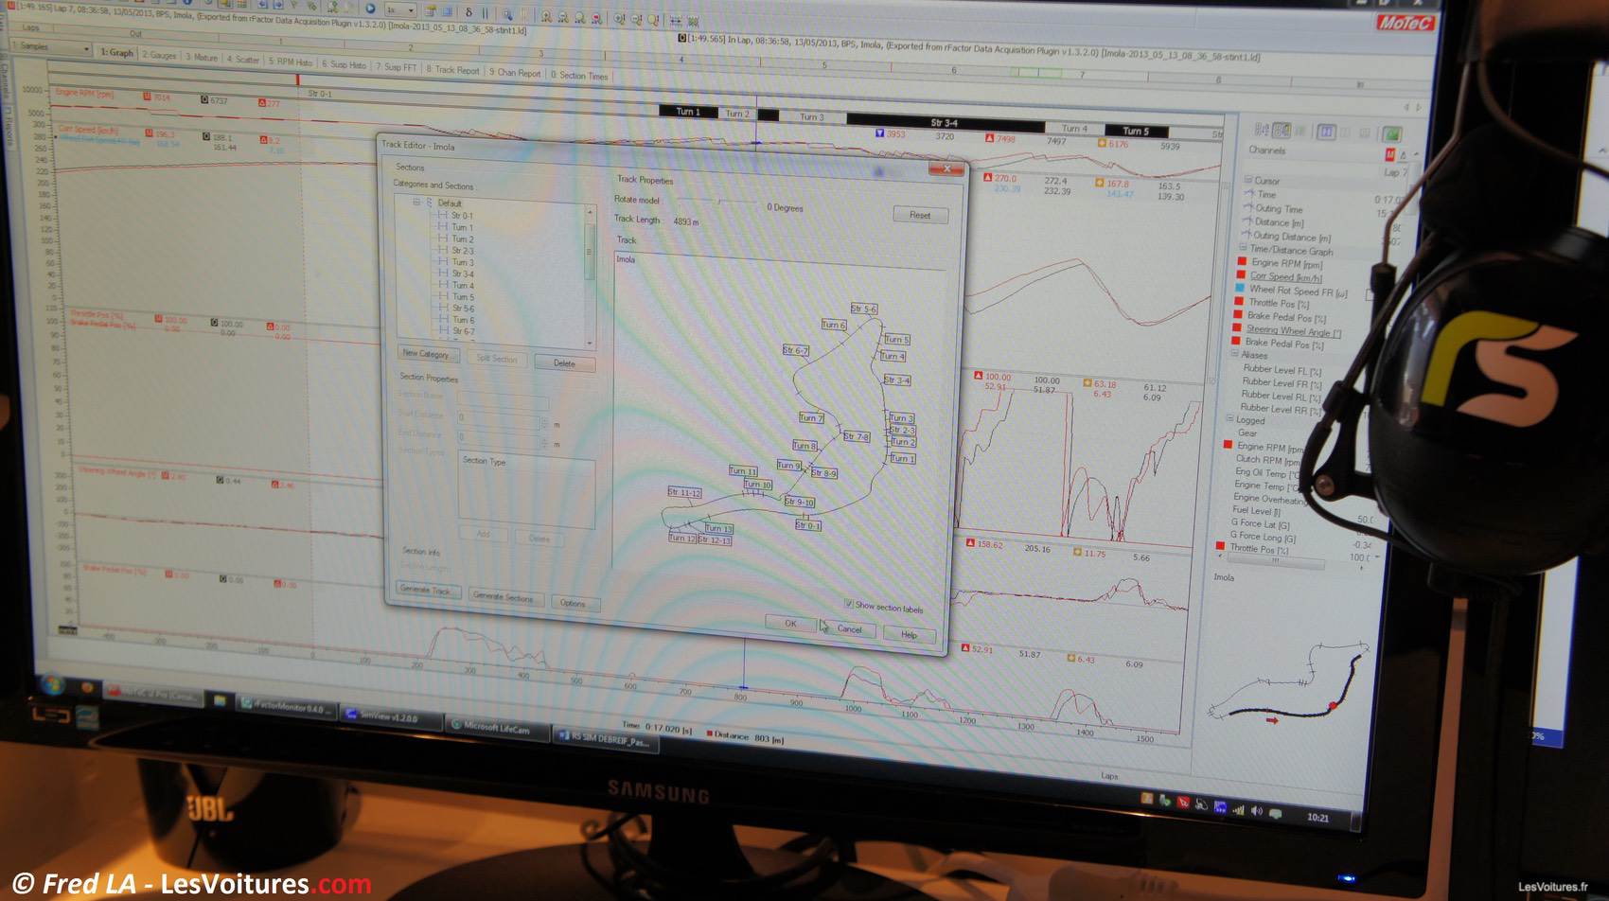The width and height of the screenshot is (1609, 901).
Task: Click the blue play button in toolbar
Action: [x=370, y=9]
